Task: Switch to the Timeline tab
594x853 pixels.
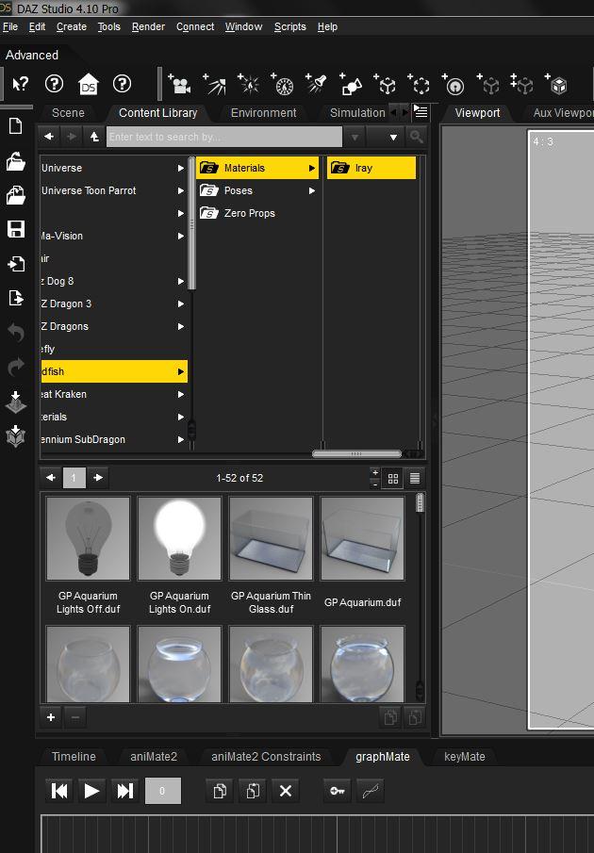Action: 74,757
